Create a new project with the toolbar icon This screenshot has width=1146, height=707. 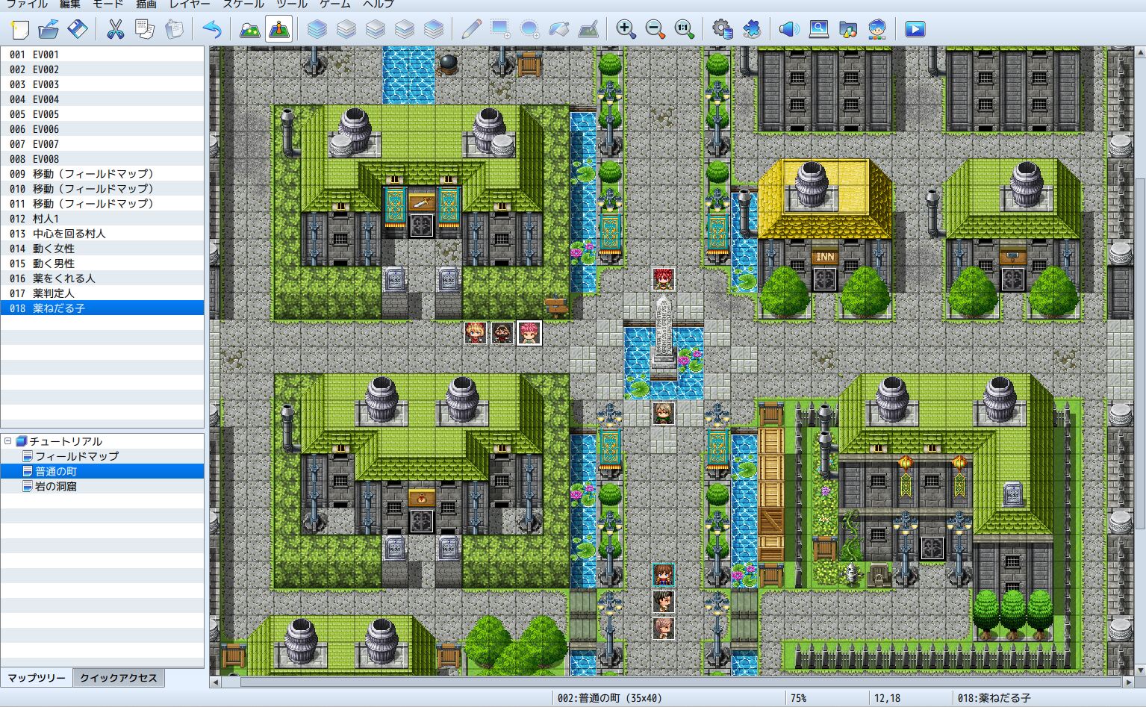19,29
